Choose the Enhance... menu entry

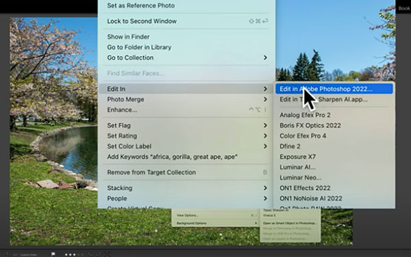point(186,110)
